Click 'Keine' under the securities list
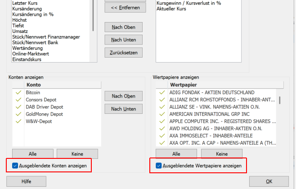Image resolution: width=296 pixels, height=189 pixels. coord(221,154)
